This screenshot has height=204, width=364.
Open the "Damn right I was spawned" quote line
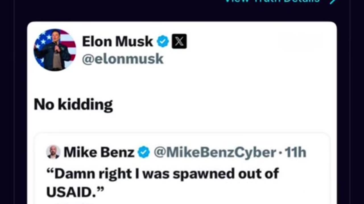point(163,174)
